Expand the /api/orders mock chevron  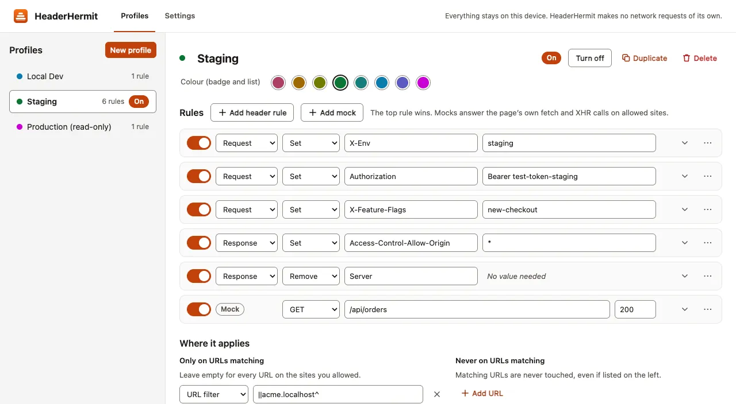pyautogui.click(x=685, y=309)
